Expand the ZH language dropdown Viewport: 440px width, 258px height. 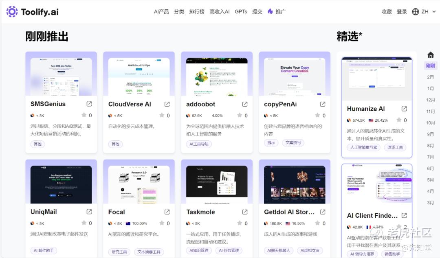coord(424,12)
